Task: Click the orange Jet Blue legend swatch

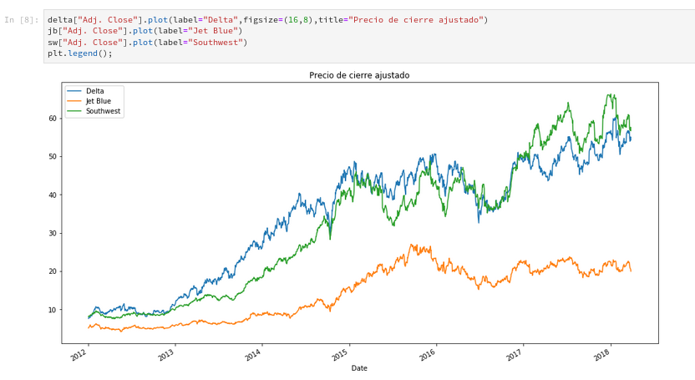Action: [x=74, y=101]
